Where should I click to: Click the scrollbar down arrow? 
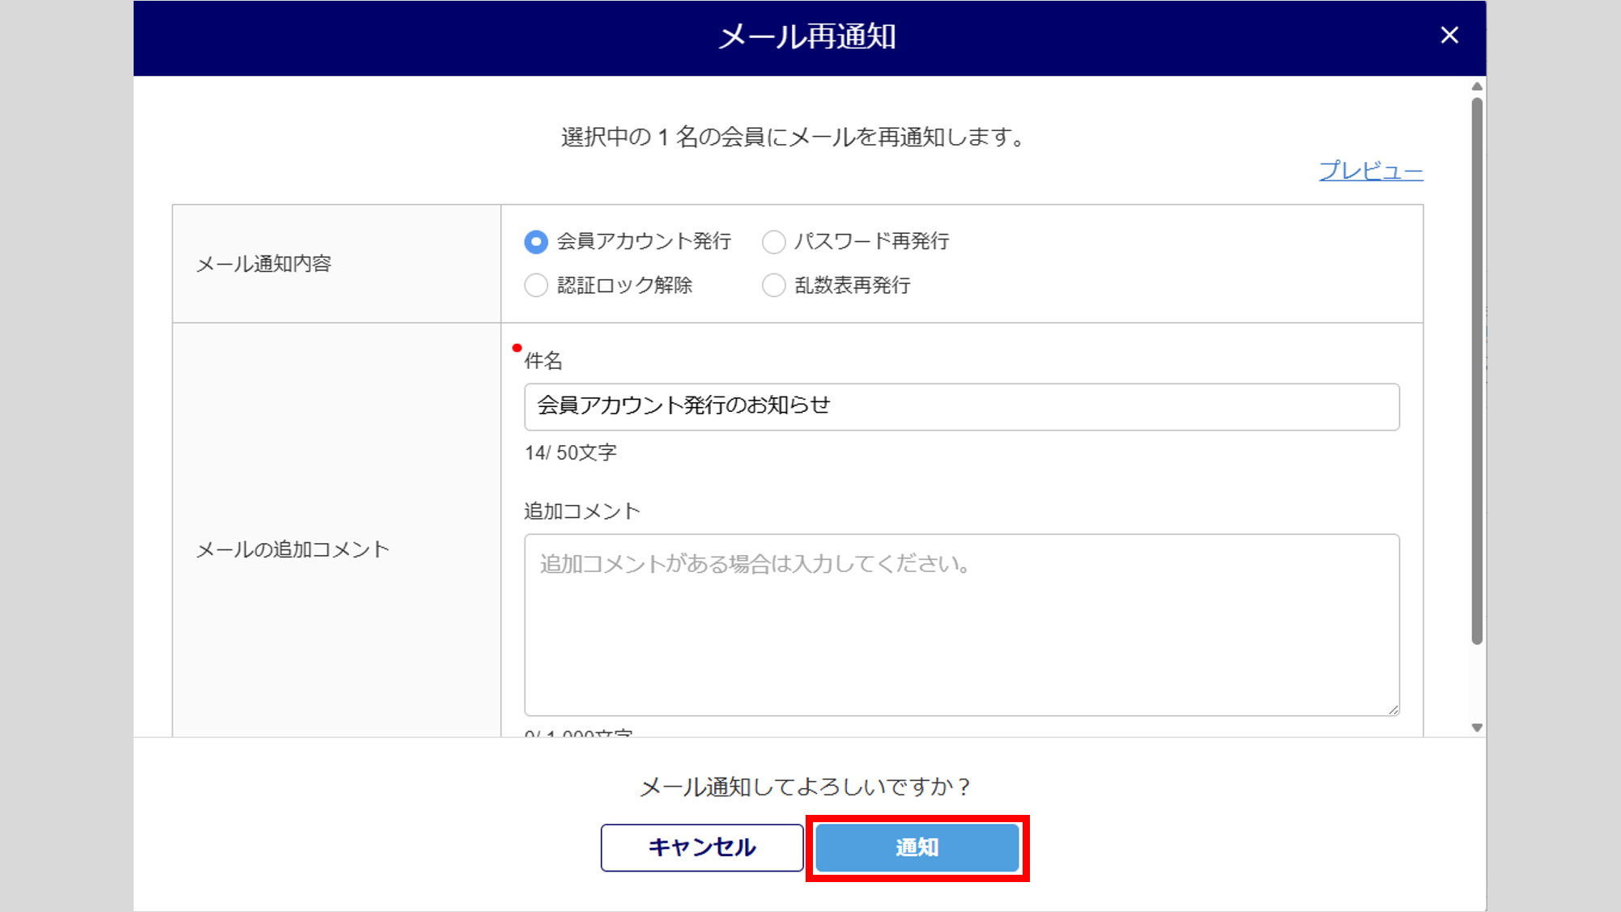(x=1477, y=727)
